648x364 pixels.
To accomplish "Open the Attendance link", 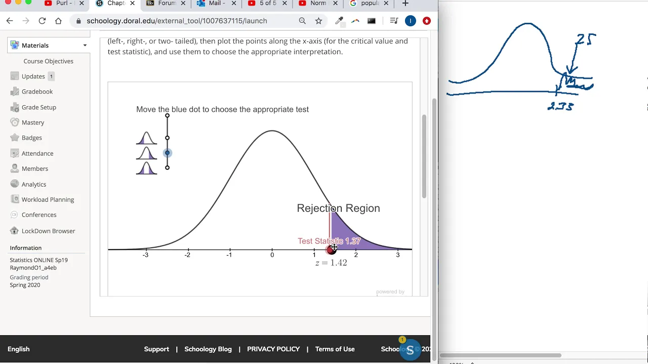I will point(37,153).
